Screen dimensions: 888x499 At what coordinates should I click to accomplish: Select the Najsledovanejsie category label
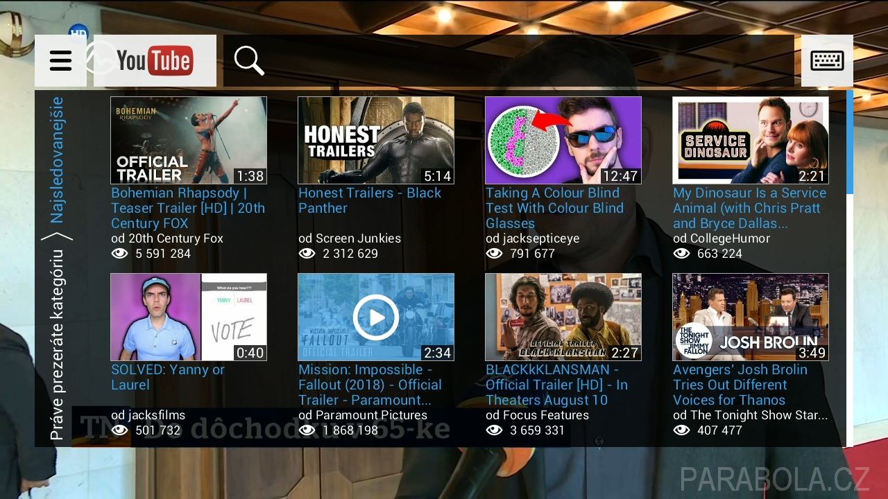coord(57,159)
